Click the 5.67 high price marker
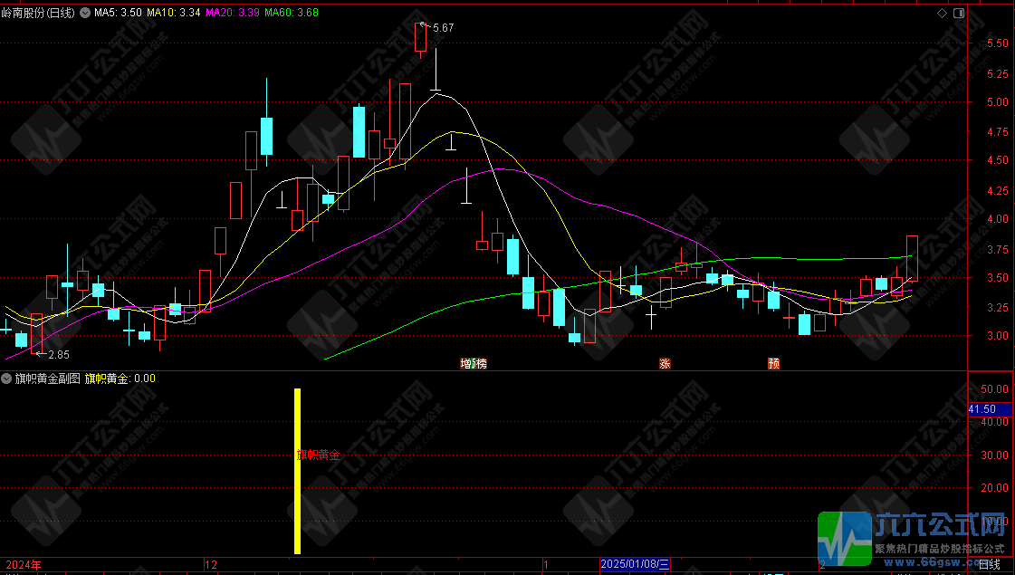This screenshot has height=575, width=1015. click(x=443, y=28)
